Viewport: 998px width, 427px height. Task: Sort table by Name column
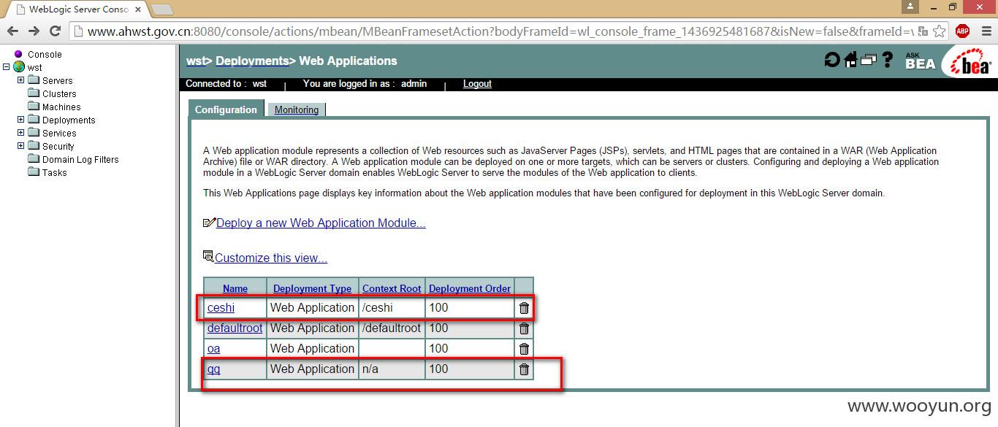tap(235, 288)
